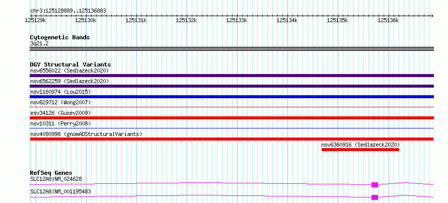Open the SLC12A8|NM_024628 gene label

(56, 179)
